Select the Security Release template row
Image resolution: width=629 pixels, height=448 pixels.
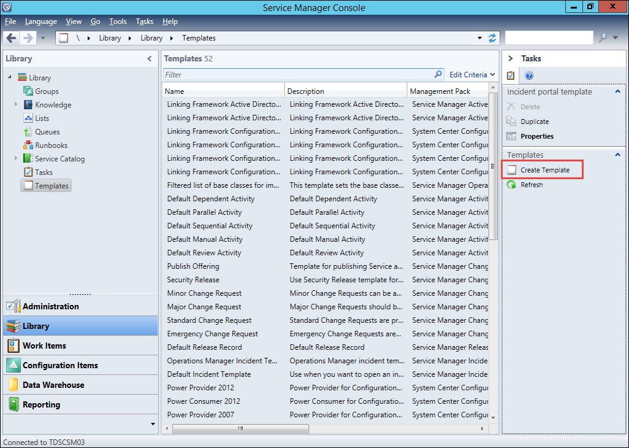point(325,280)
